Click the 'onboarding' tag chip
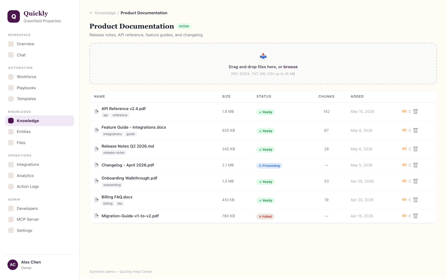447x279 pixels. [112, 185]
